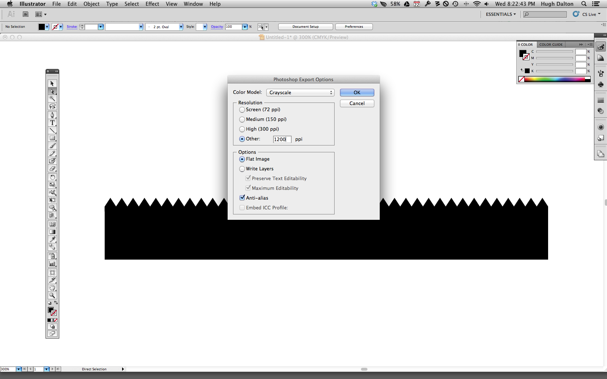Select the Other resolution radio button
607x379 pixels.
(242, 139)
